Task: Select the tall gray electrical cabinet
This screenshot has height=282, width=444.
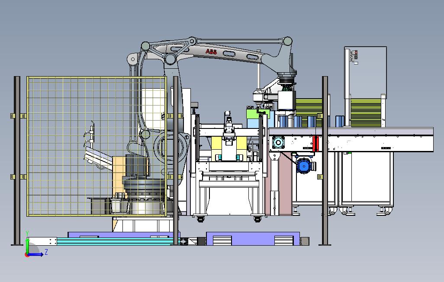Action: 365,73
